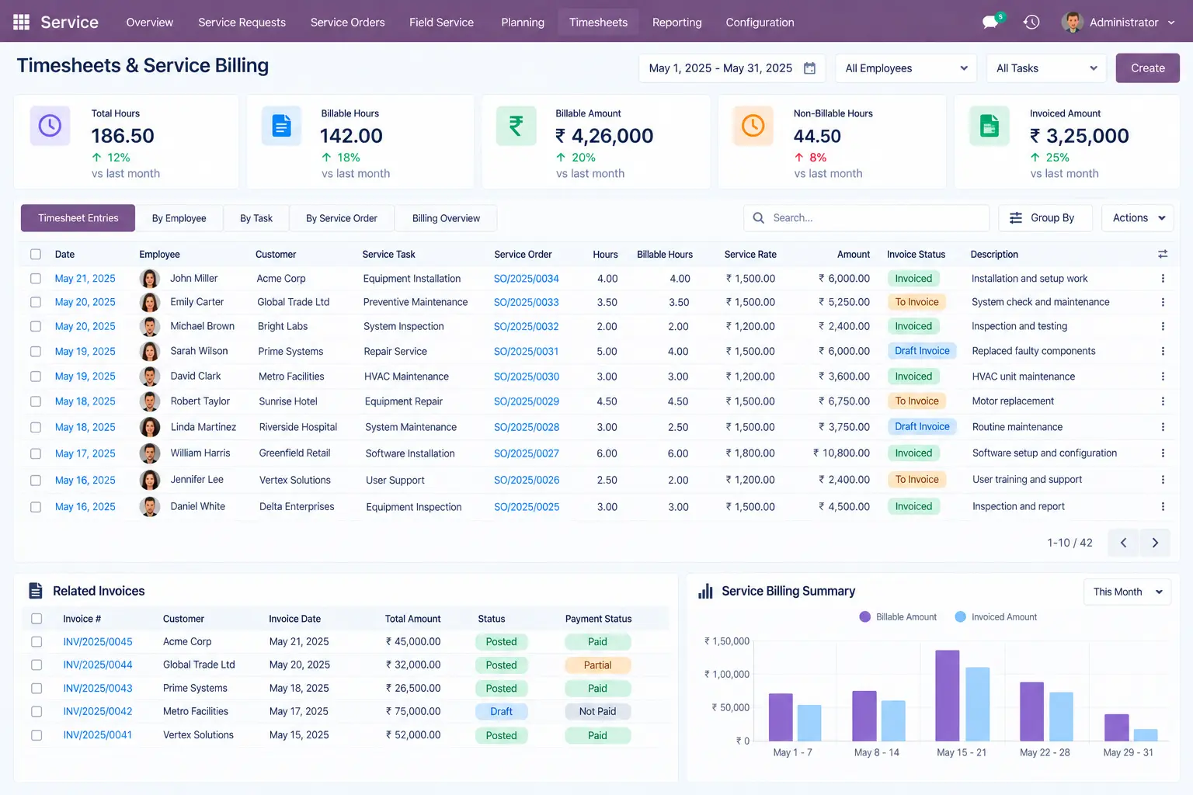Open the All Employees filter dropdown
Image resolution: width=1193 pixels, height=795 pixels.
pyautogui.click(x=906, y=68)
